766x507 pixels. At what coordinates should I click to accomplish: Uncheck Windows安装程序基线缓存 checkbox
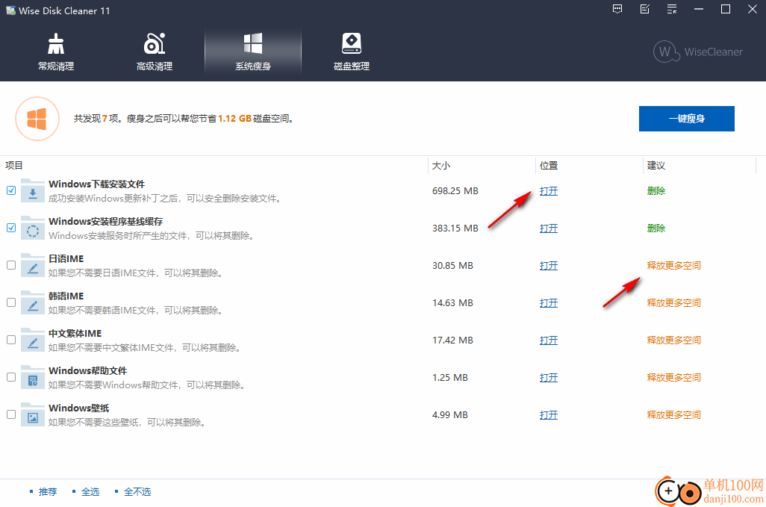(11, 228)
